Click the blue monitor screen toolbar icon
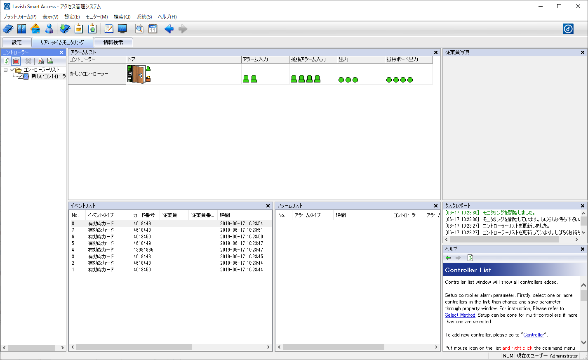Image resolution: width=588 pixels, height=360 pixels. point(122,29)
